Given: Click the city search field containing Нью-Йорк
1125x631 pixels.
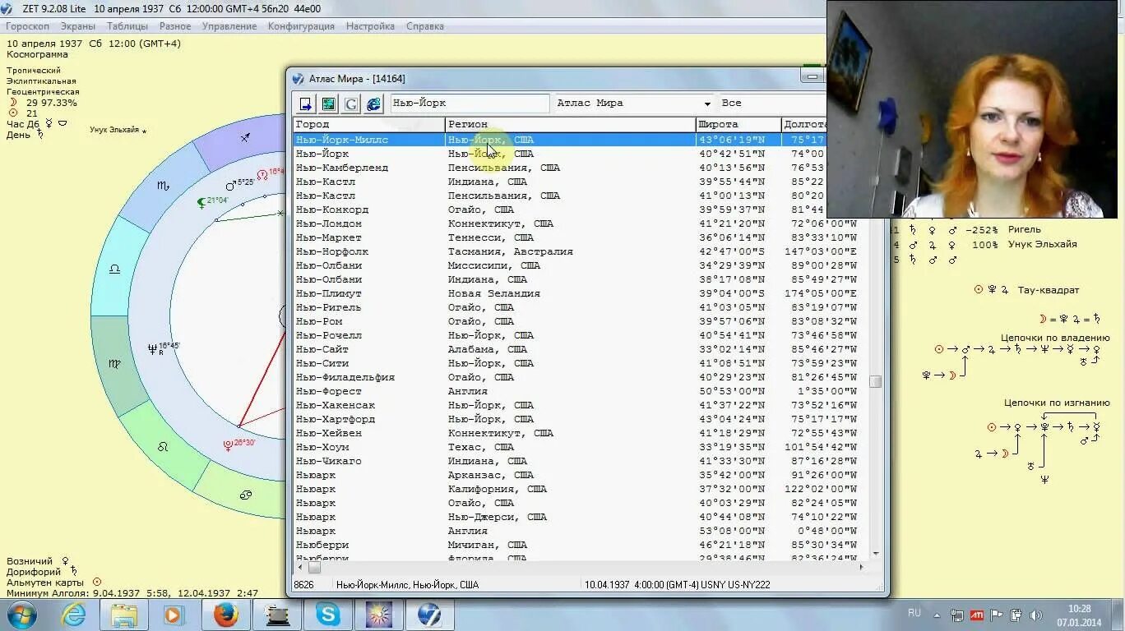Looking at the screenshot, I should coord(469,104).
